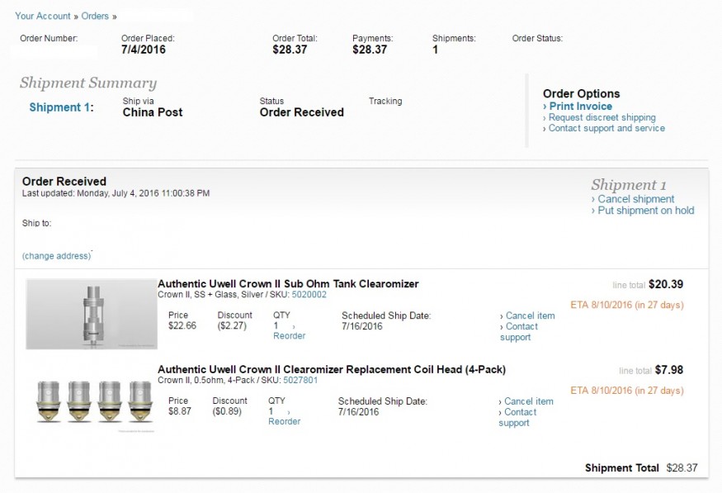The height and width of the screenshot is (493, 722).
Task: Click SKU 5020002 link
Action: [309, 295]
